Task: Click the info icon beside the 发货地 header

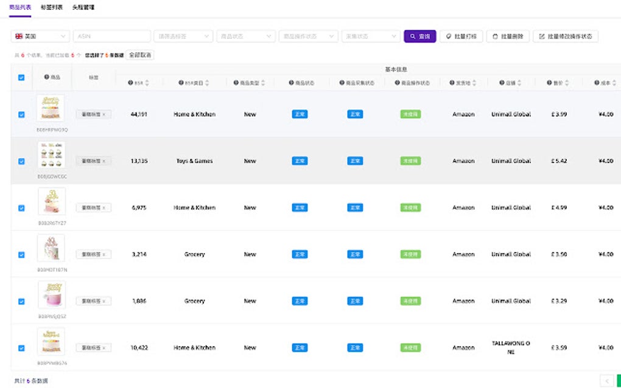Action: 452,83
